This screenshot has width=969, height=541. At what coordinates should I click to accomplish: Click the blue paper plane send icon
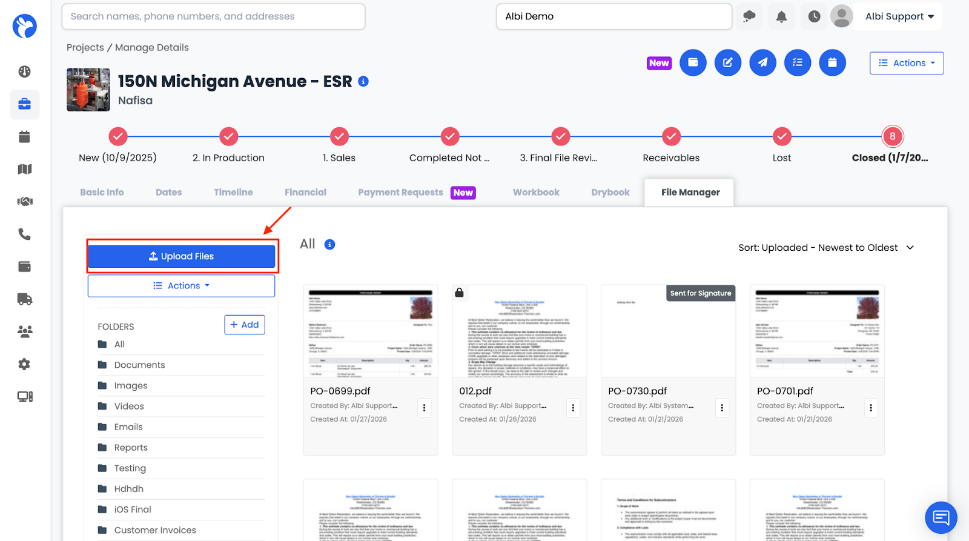tap(762, 62)
